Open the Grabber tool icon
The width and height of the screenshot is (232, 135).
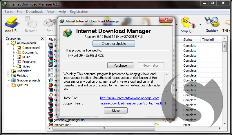tap(212, 22)
